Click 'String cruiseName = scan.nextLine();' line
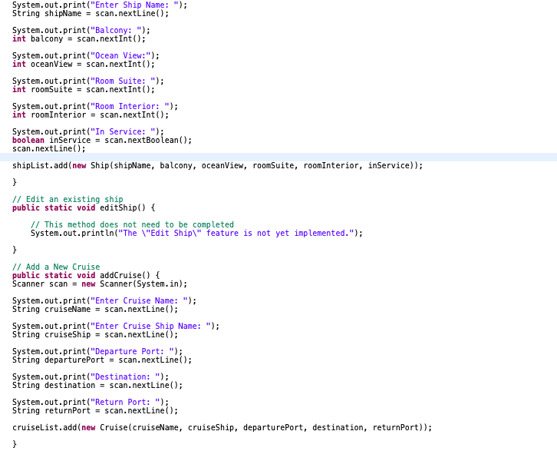This screenshot has width=557, height=451. coord(95,310)
